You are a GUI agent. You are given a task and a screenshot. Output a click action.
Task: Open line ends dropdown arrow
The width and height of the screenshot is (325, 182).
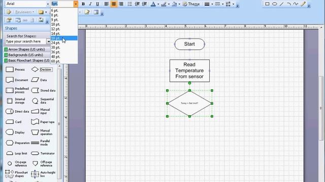234,4
